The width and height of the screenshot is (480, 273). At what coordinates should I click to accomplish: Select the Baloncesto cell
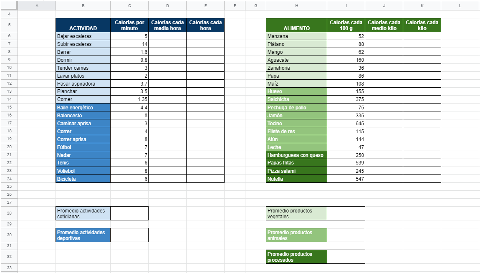coord(83,115)
